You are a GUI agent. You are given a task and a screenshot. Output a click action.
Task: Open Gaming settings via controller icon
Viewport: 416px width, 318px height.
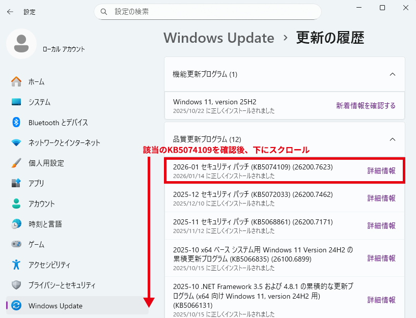(x=16, y=244)
